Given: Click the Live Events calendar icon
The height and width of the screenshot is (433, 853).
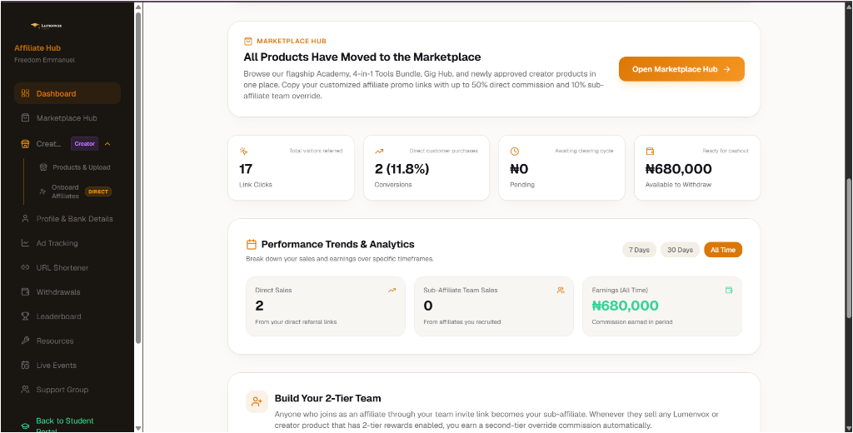Looking at the screenshot, I should (25, 365).
